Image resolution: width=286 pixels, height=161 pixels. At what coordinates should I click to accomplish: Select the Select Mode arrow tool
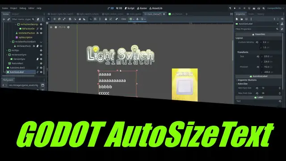pyautogui.click(x=49, y=19)
